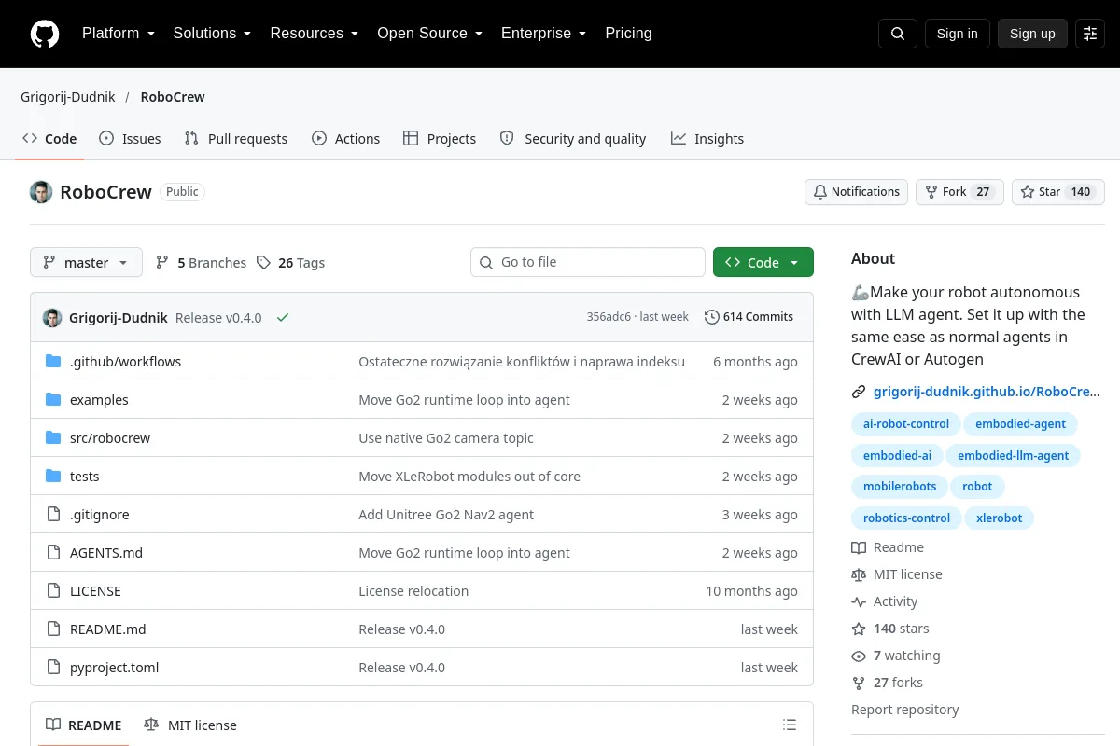Click the src/robocrew folder icon

click(x=53, y=438)
